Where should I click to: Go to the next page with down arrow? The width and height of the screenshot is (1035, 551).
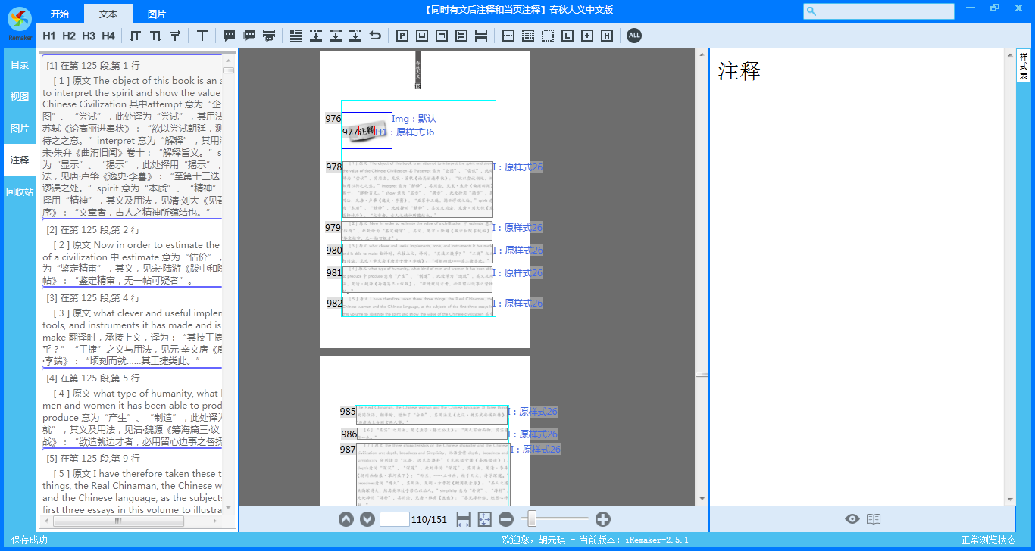pyautogui.click(x=367, y=519)
